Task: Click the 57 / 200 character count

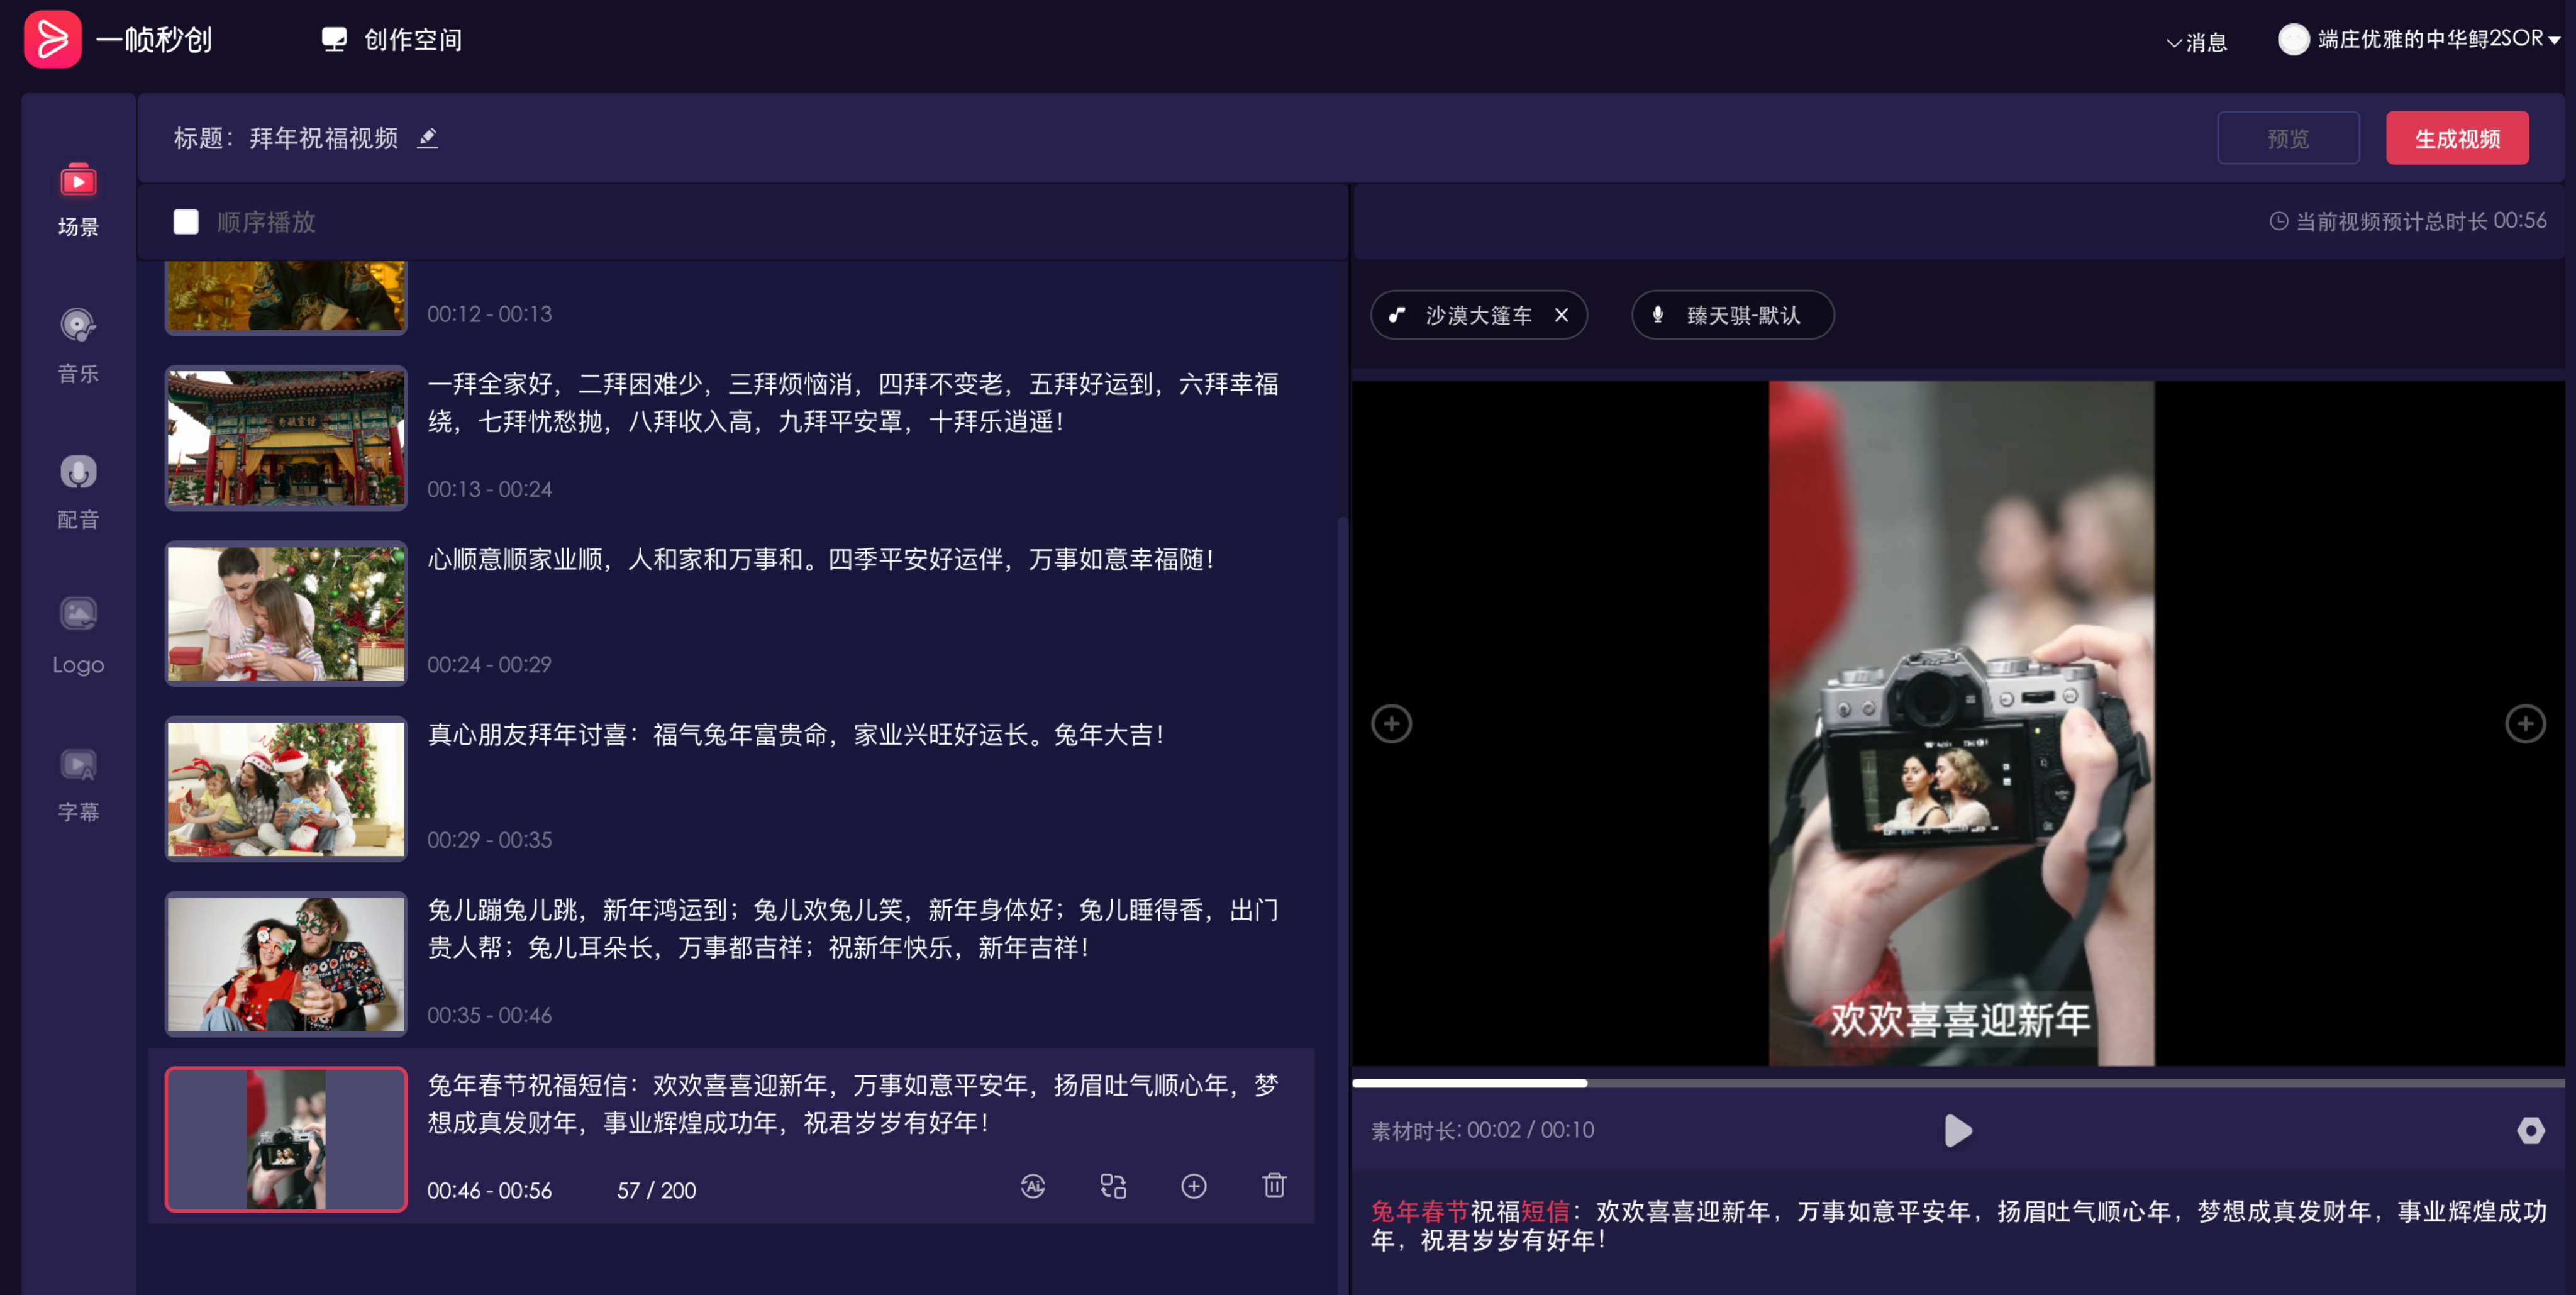Action: (656, 1190)
